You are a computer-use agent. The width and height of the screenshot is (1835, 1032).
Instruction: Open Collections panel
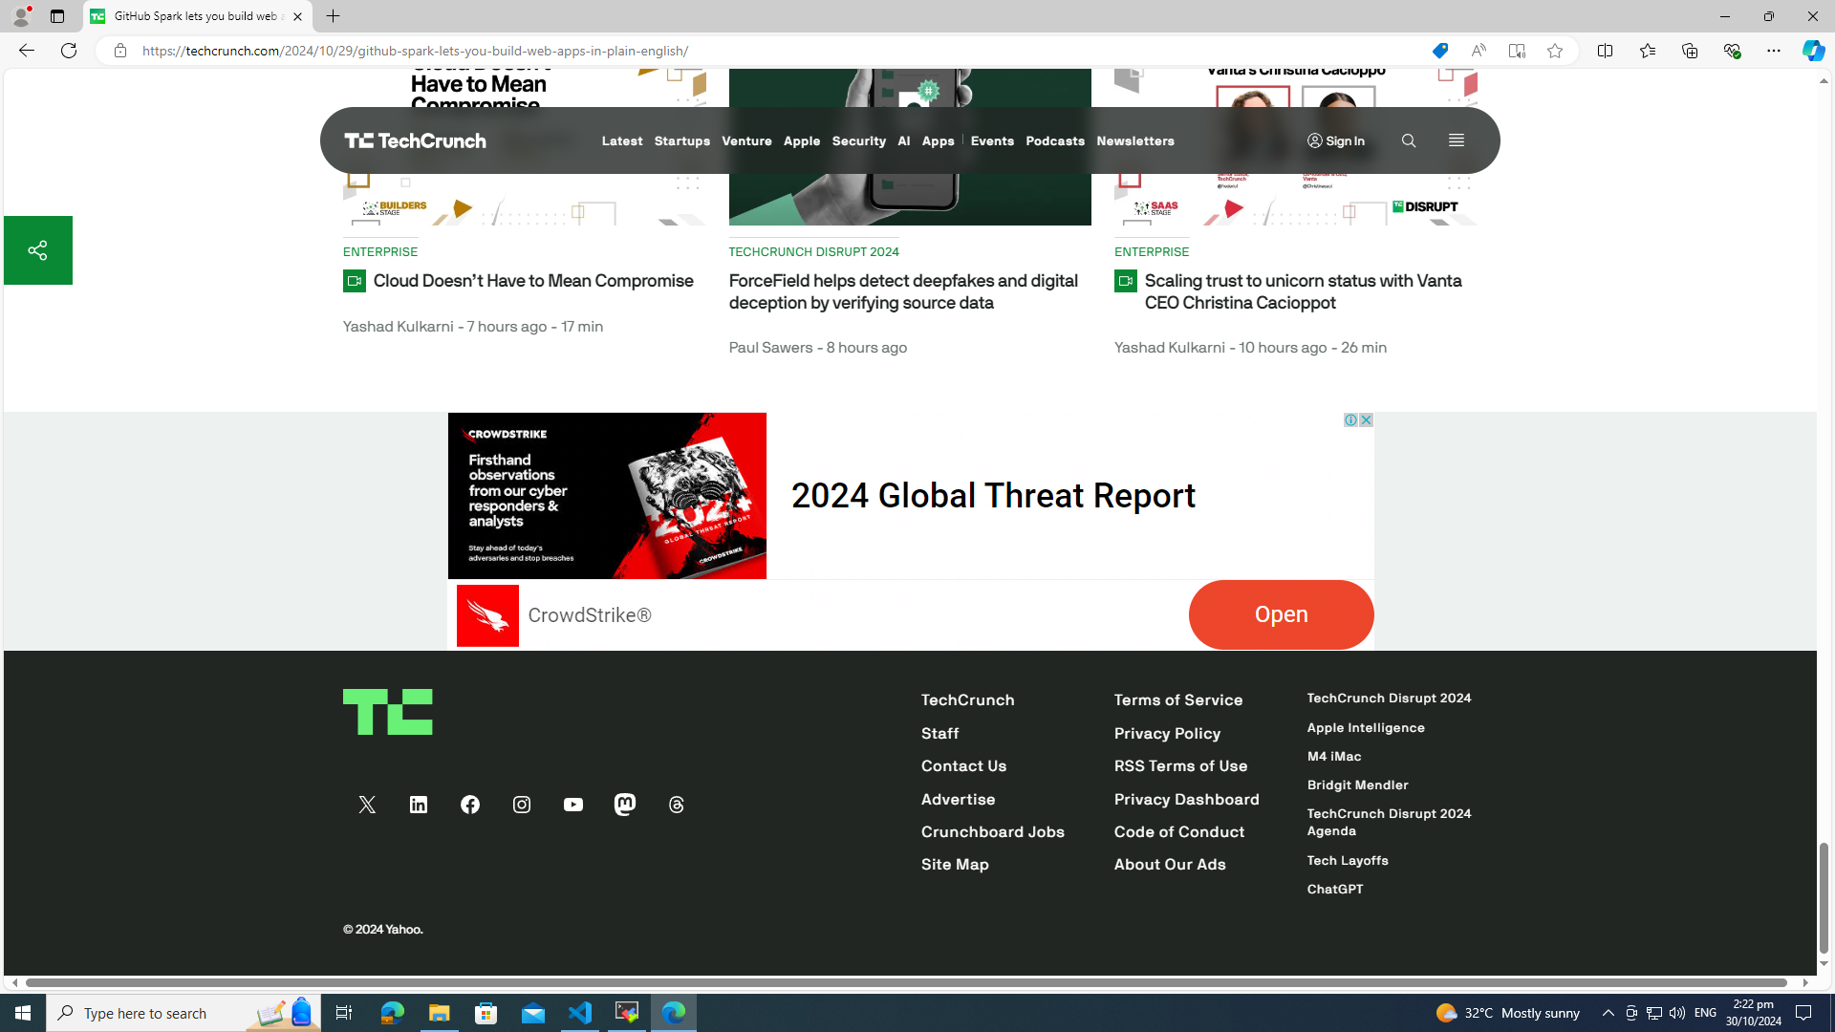[x=1690, y=51]
